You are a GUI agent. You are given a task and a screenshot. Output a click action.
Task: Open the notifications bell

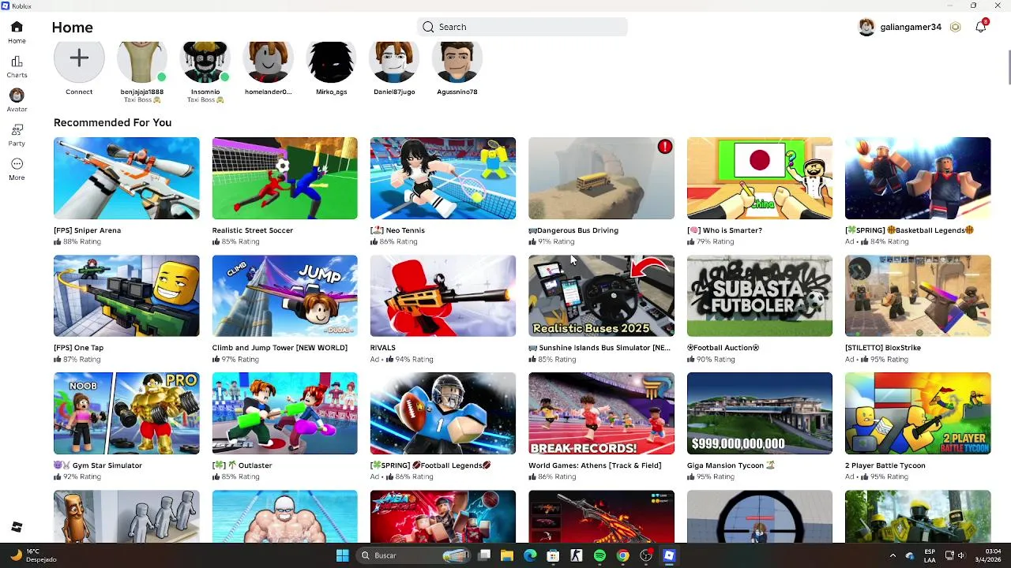980,27
